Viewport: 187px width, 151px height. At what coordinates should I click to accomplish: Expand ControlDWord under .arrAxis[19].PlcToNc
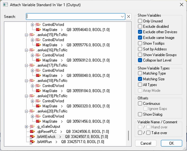click(32, 101)
